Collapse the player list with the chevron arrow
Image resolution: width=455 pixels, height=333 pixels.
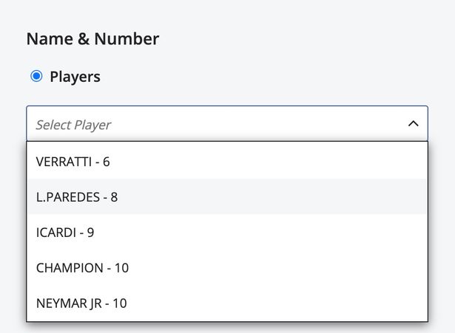click(413, 124)
